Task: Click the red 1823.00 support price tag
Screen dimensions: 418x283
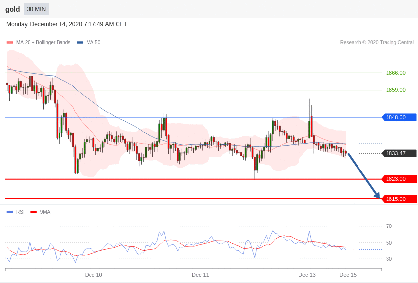Action: coord(399,179)
